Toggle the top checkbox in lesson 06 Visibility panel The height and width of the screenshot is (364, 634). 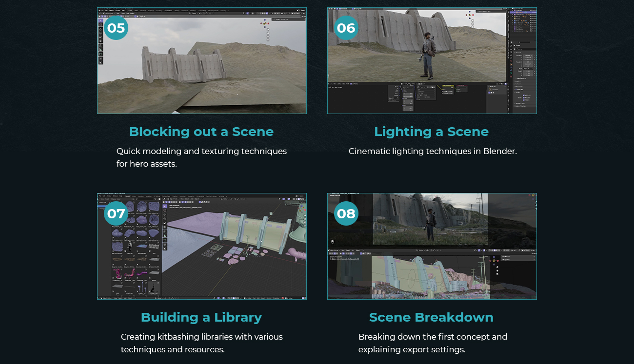pyautogui.click(x=524, y=96)
